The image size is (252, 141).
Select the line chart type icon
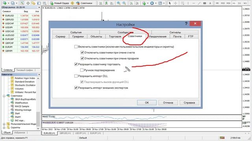112,3
